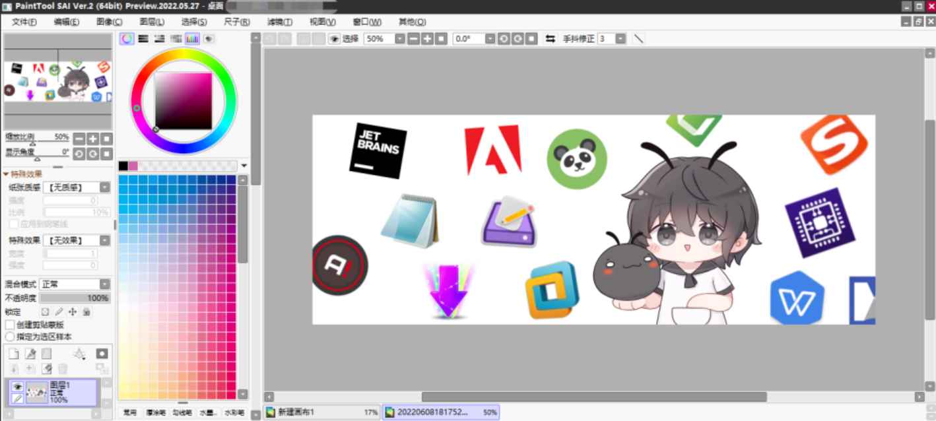Click the flip canvas horizontally icon
This screenshot has width=936, height=421.
550,39
